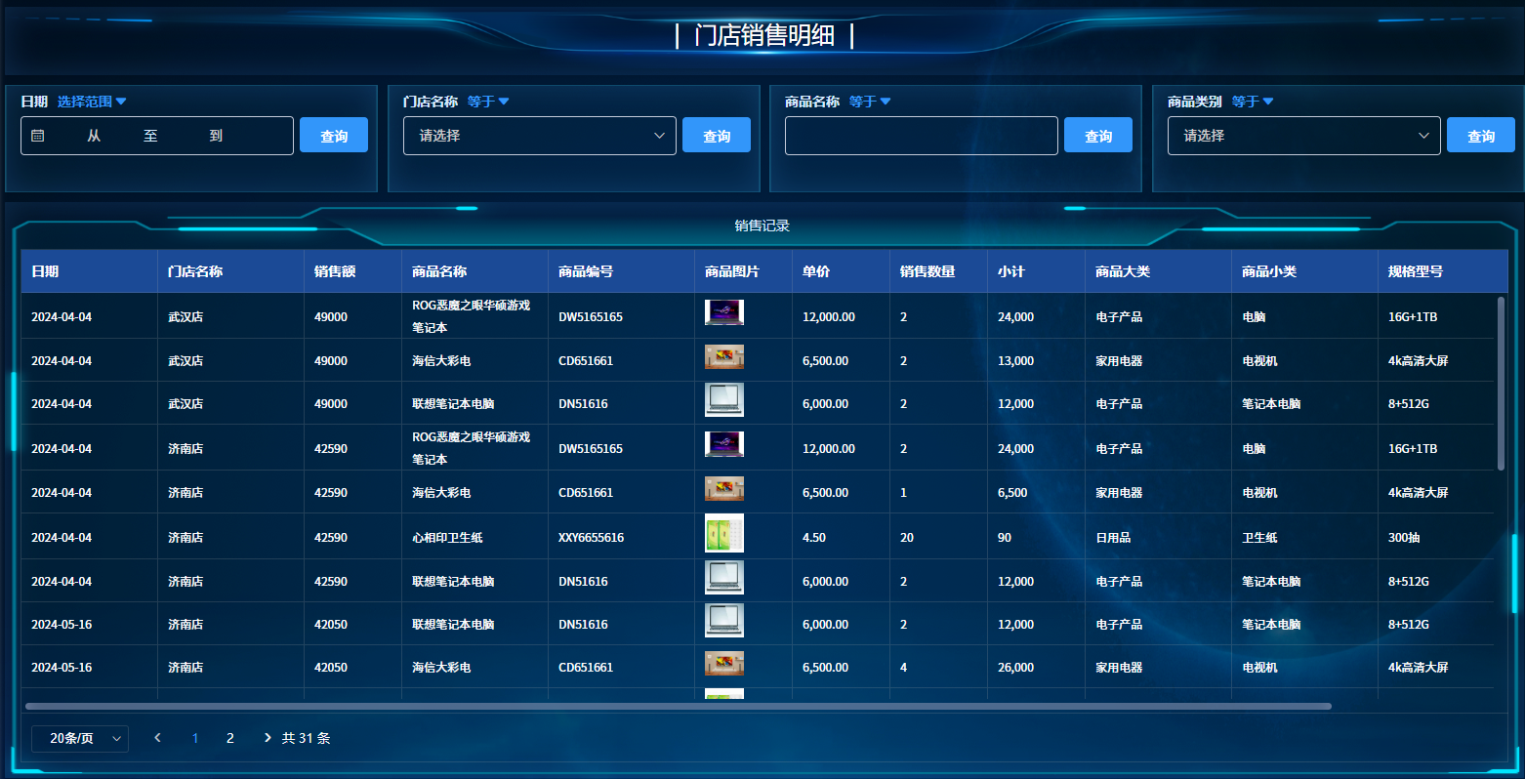1525x779 pixels.
Task: Open the 心相印卫生纸 product image
Action: pos(723,533)
